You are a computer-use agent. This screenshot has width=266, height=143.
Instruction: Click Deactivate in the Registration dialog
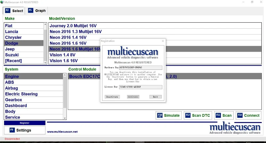click(x=112, y=97)
